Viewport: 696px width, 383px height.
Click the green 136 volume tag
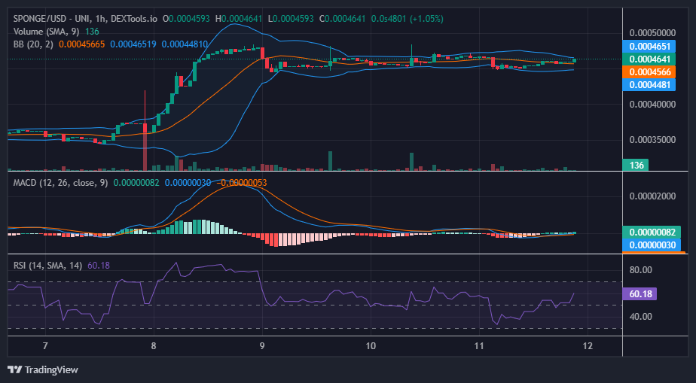(636, 166)
